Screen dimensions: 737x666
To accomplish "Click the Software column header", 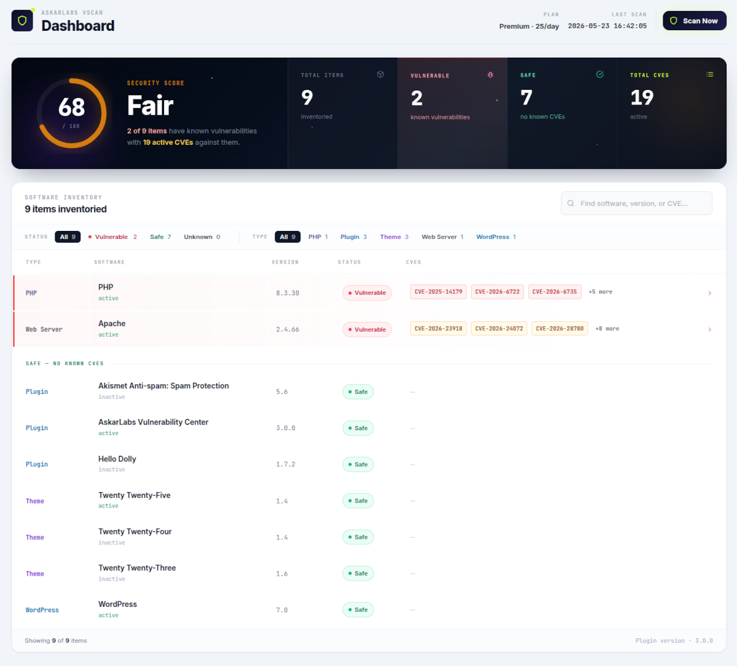I will coord(109,262).
